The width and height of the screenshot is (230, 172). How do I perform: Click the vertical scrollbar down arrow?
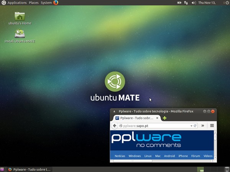pyautogui.click(x=215, y=158)
